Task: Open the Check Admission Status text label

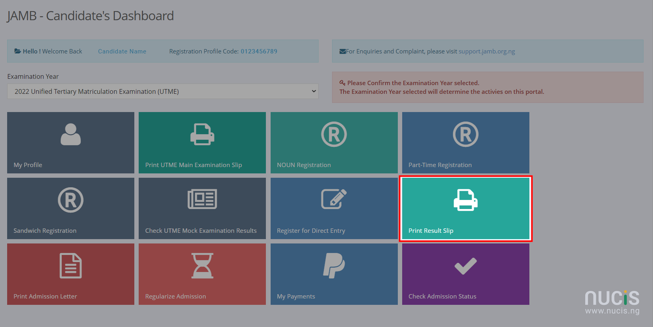Action: (442, 297)
